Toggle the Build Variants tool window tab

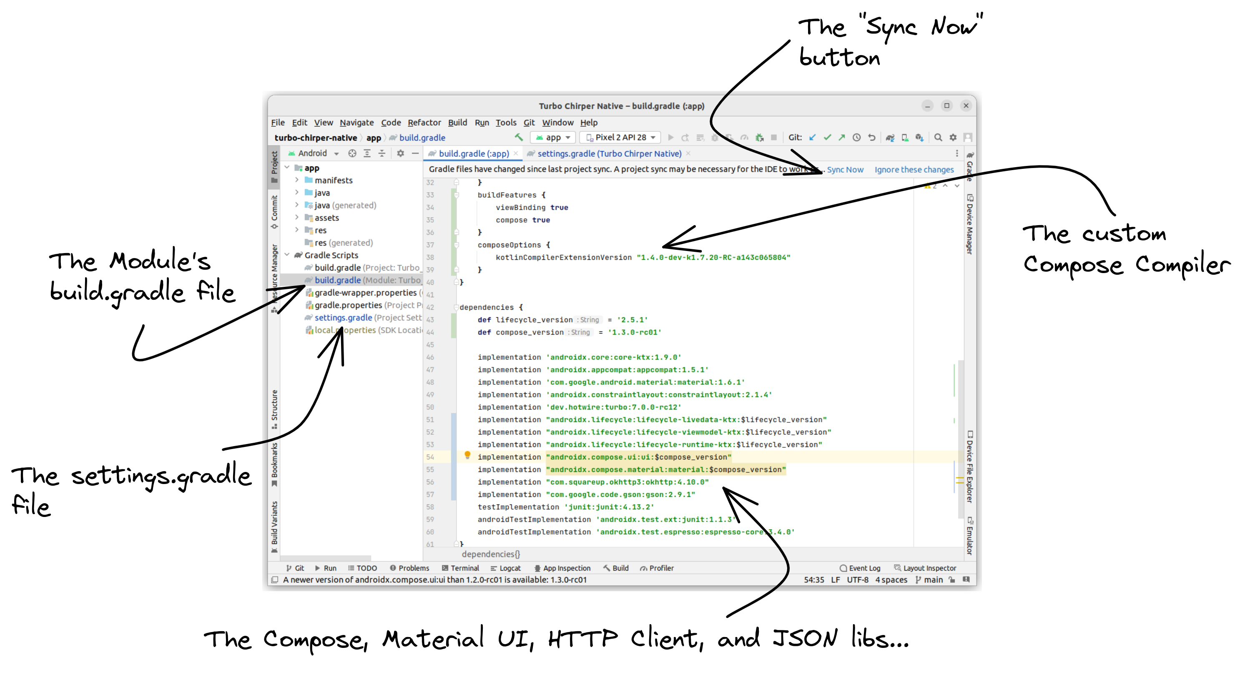pyautogui.click(x=274, y=527)
